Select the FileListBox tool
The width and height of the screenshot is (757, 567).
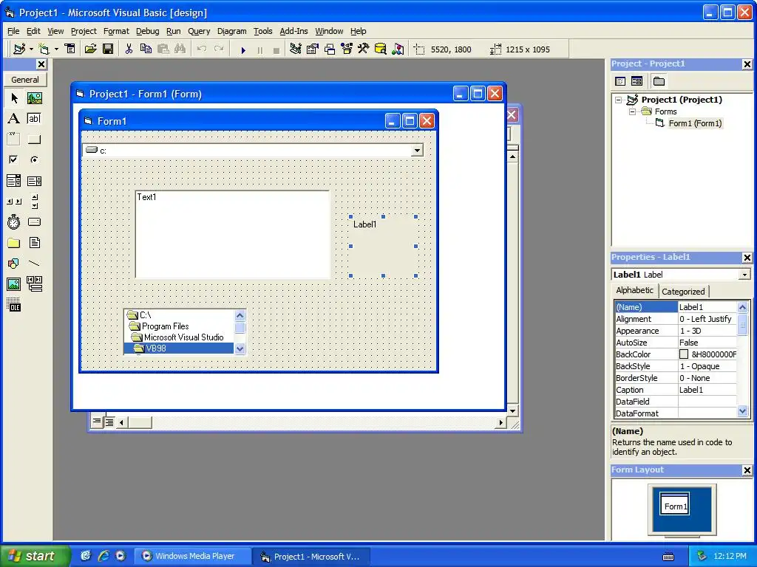point(35,242)
